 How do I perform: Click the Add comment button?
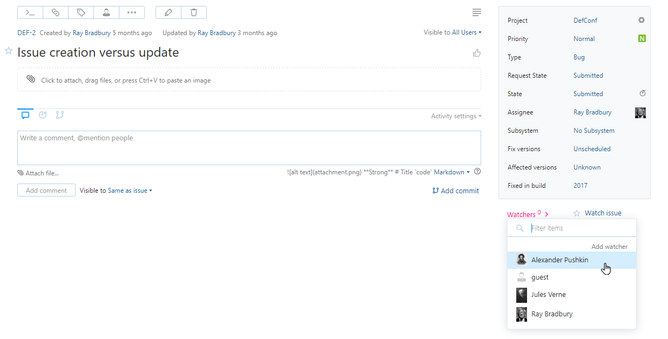[46, 190]
